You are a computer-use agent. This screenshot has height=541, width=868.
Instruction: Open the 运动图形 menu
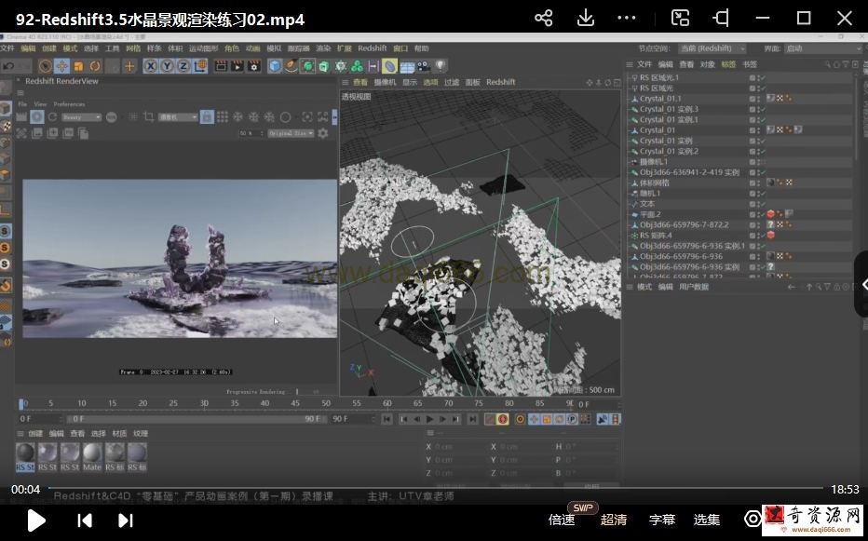[x=203, y=48]
